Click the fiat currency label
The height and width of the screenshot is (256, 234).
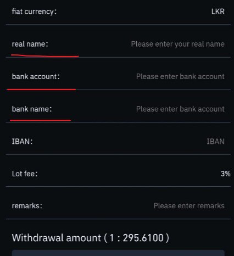(x=34, y=12)
